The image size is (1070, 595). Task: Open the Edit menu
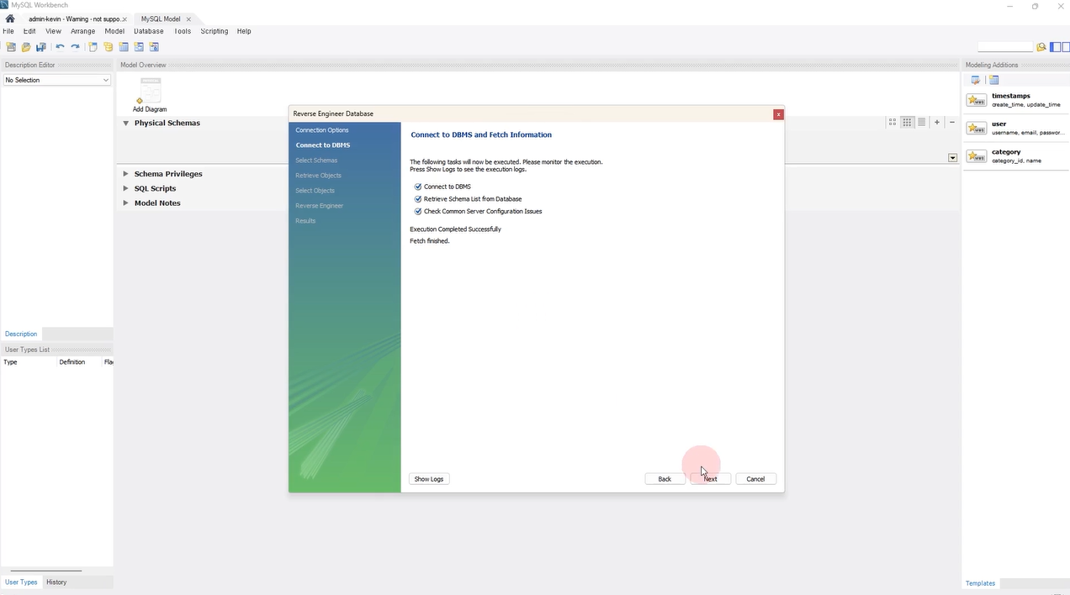29,31
